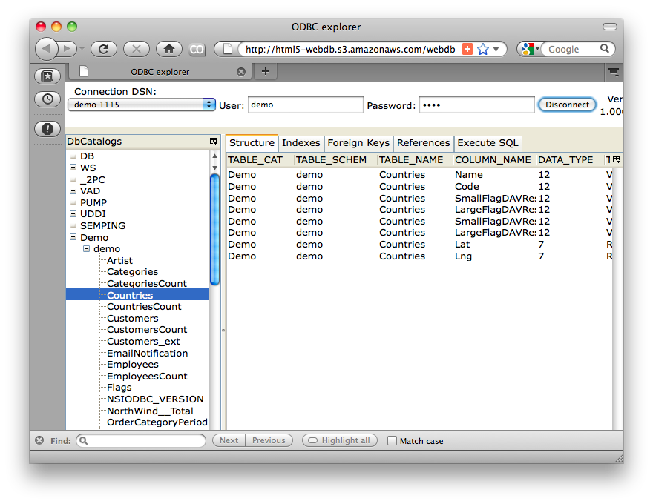Viewport: 653px width, 504px height.
Task: Expand the PUMP catalog node
Action: pyautogui.click(x=73, y=202)
